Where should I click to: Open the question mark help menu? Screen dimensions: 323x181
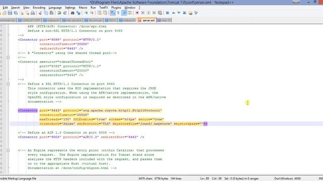coord(139,8)
